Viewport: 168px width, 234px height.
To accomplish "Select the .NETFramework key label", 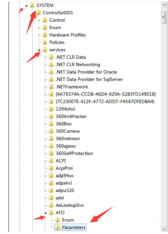I will 72,87.
